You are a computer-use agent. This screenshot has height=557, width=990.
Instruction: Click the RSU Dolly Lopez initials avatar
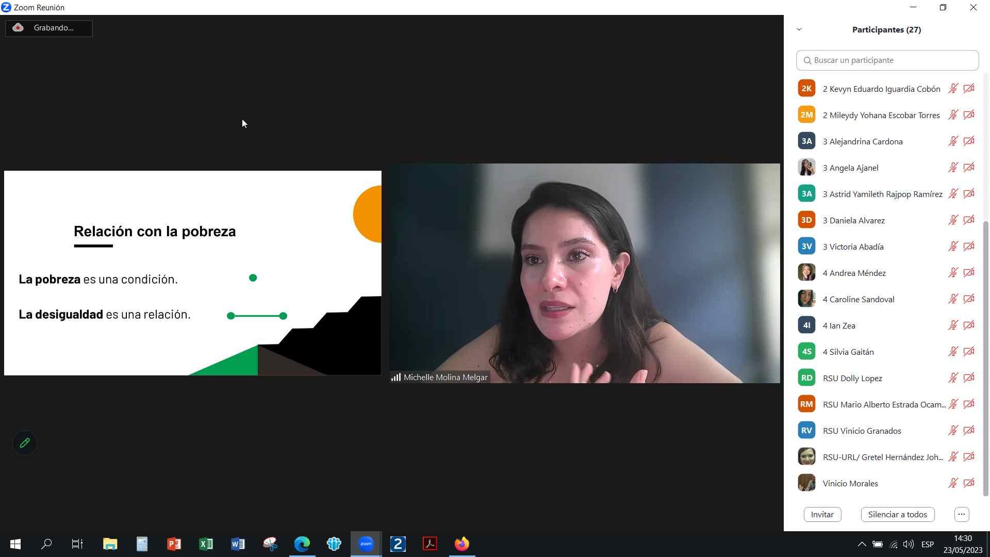coord(806,378)
